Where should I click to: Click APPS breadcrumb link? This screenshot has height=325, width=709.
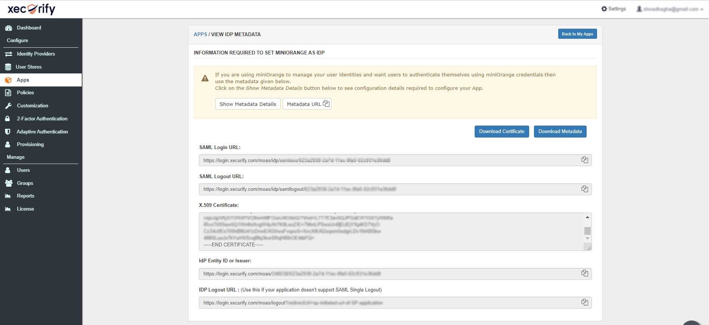tap(200, 34)
